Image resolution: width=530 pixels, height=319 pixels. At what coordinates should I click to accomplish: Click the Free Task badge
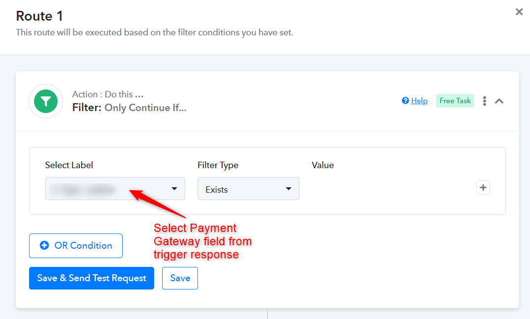pyautogui.click(x=455, y=100)
